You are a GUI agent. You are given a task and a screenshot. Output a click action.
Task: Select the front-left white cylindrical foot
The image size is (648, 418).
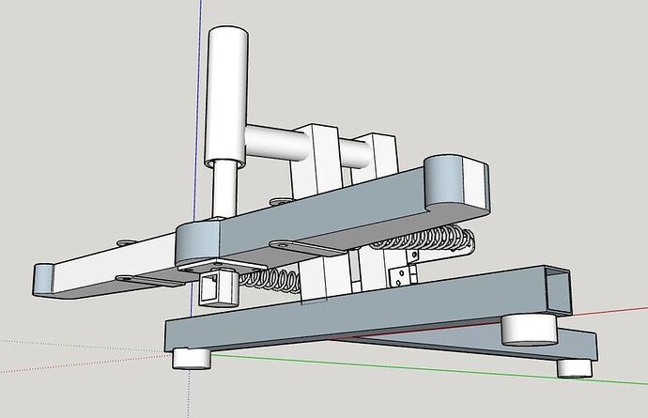(192, 358)
